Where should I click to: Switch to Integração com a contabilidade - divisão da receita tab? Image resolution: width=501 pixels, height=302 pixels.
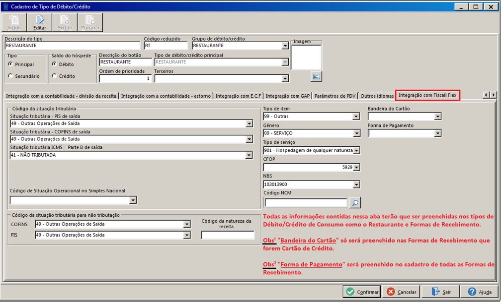pos(61,96)
